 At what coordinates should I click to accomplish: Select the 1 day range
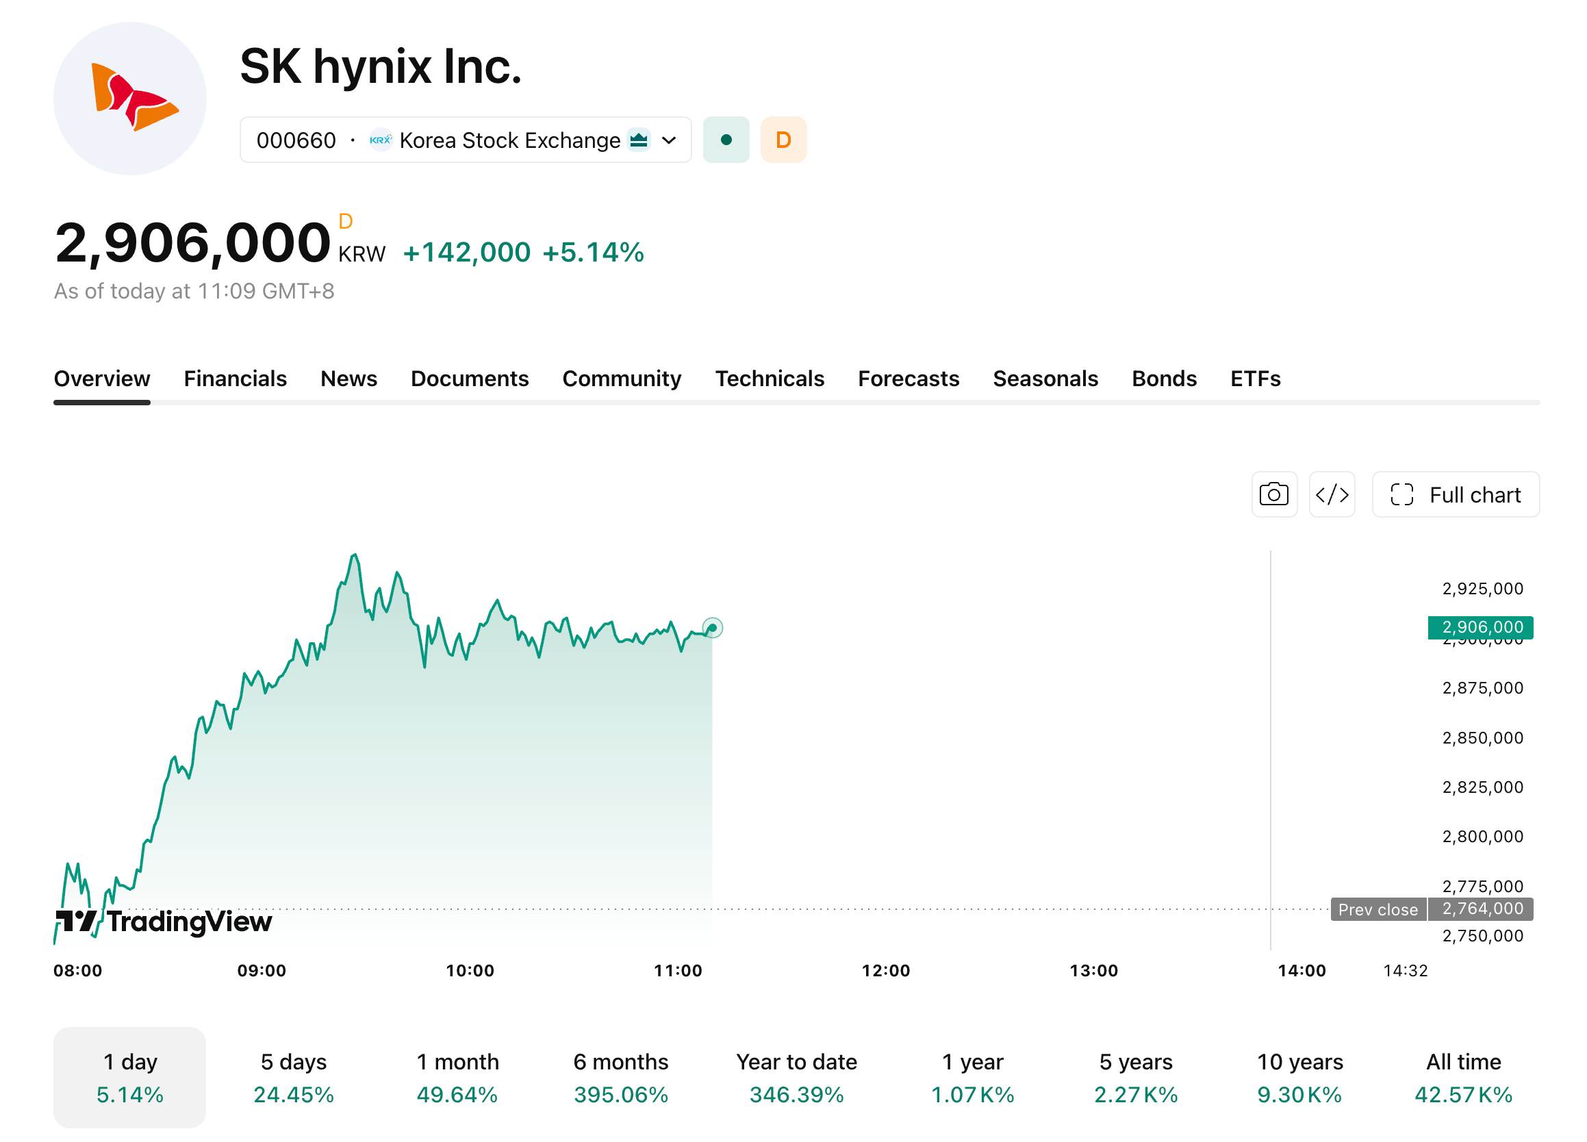coord(130,1078)
